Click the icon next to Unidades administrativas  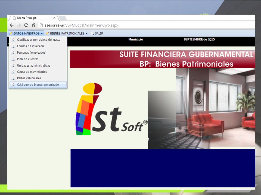[x=13, y=66]
